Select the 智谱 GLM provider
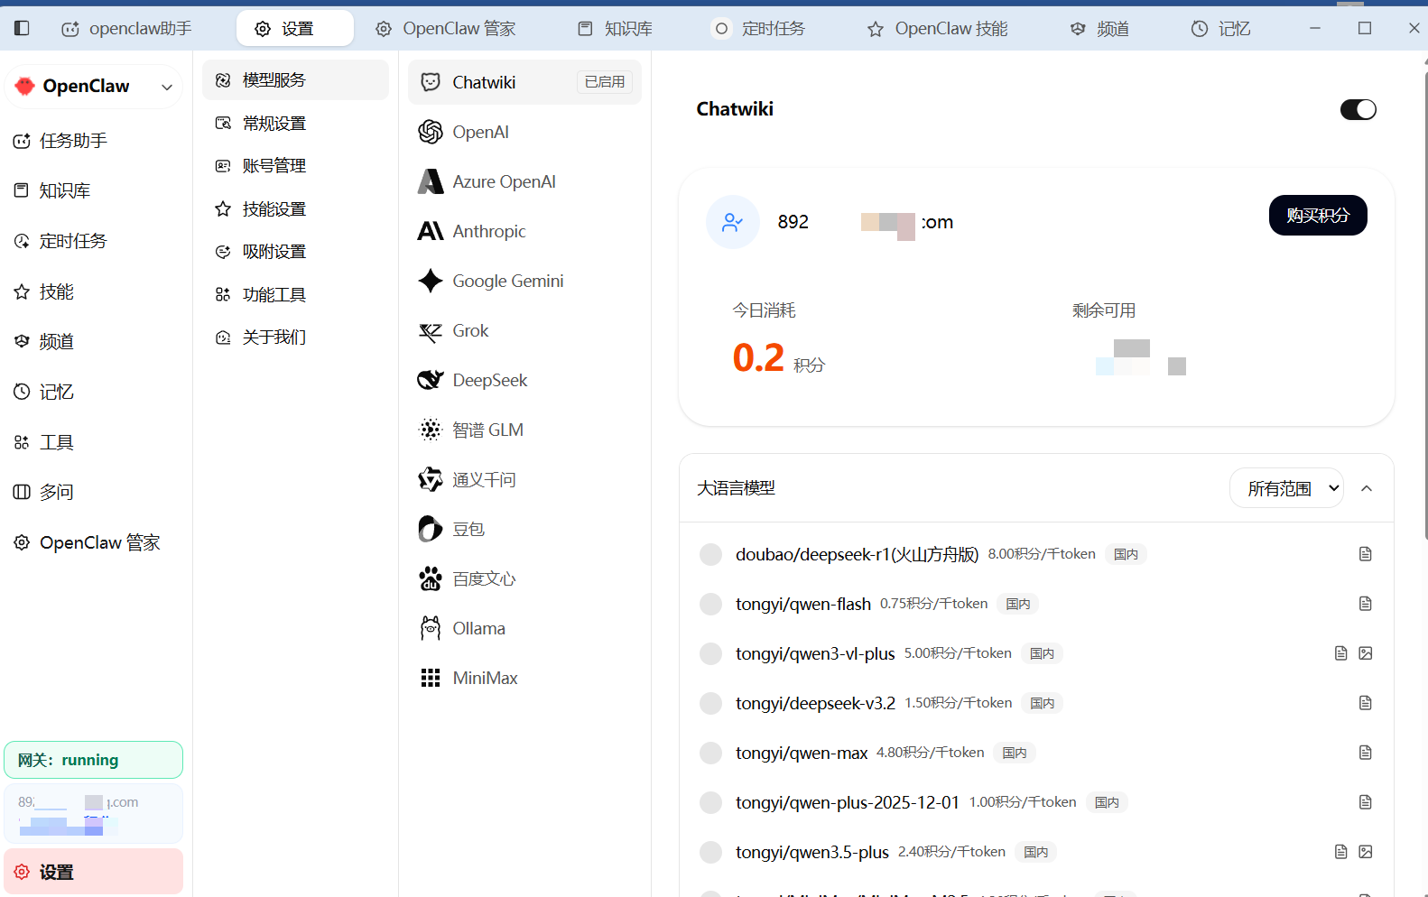 (x=524, y=430)
